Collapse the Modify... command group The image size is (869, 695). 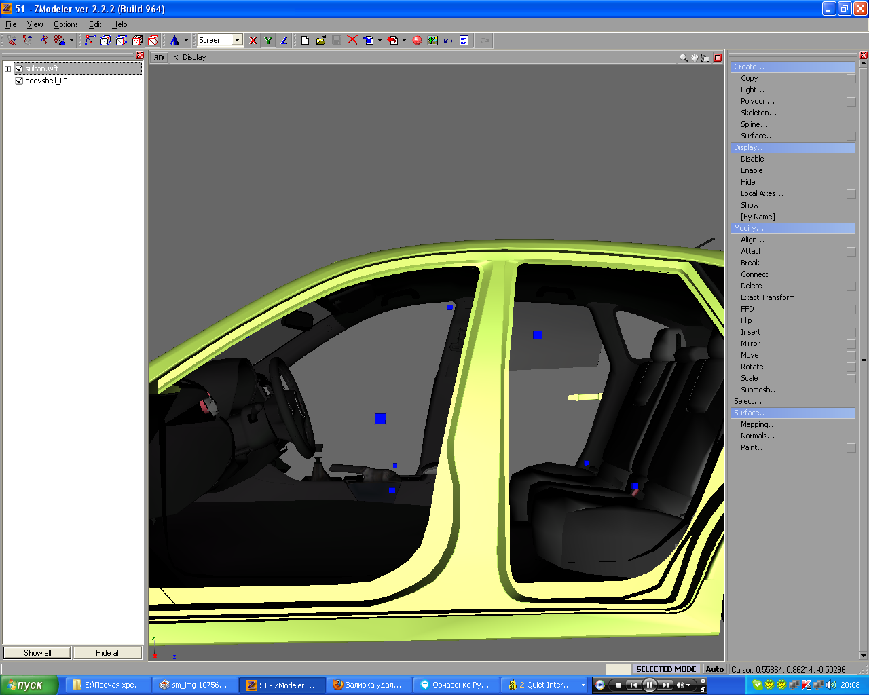tap(793, 229)
